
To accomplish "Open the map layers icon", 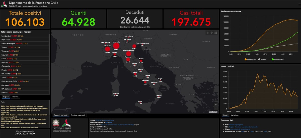I will tap(211, 33).
